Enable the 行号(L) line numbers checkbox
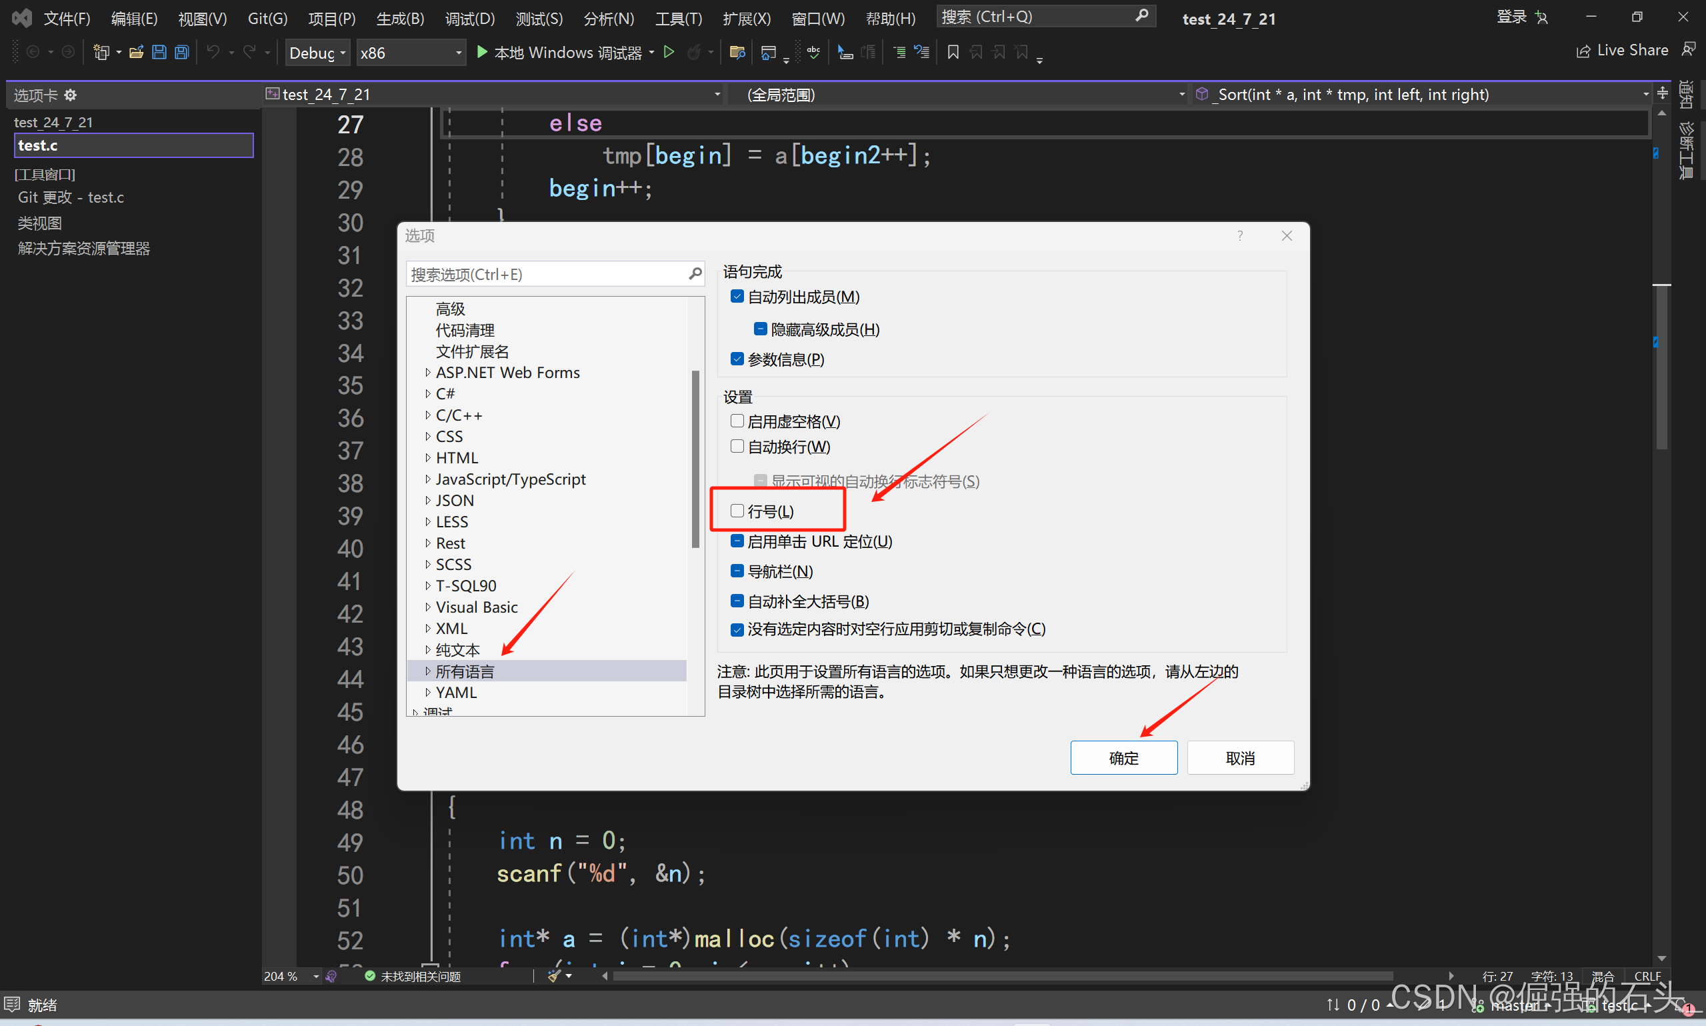The image size is (1706, 1026). (737, 511)
